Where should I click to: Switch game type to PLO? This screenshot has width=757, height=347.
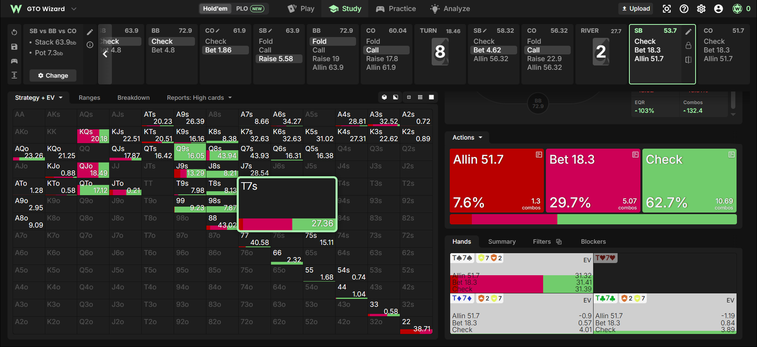[250, 9]
